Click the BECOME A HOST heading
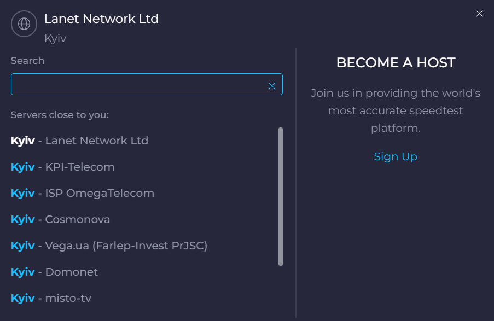The height and width of the screenshot is (321, 494). pyautogui.click(x=396, y=62)
